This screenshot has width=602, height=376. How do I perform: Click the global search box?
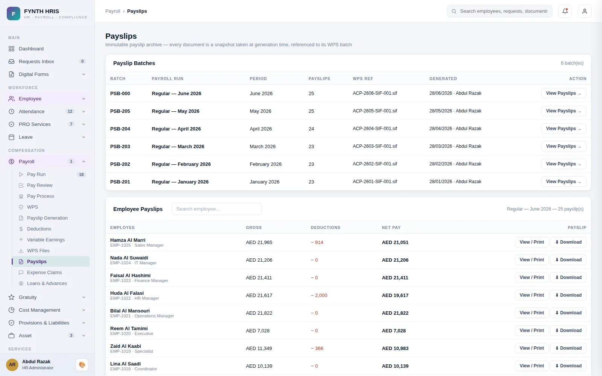pos(500,11)
